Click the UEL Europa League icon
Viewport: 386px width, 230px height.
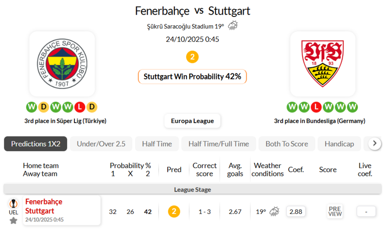click(x=13, y=206)
